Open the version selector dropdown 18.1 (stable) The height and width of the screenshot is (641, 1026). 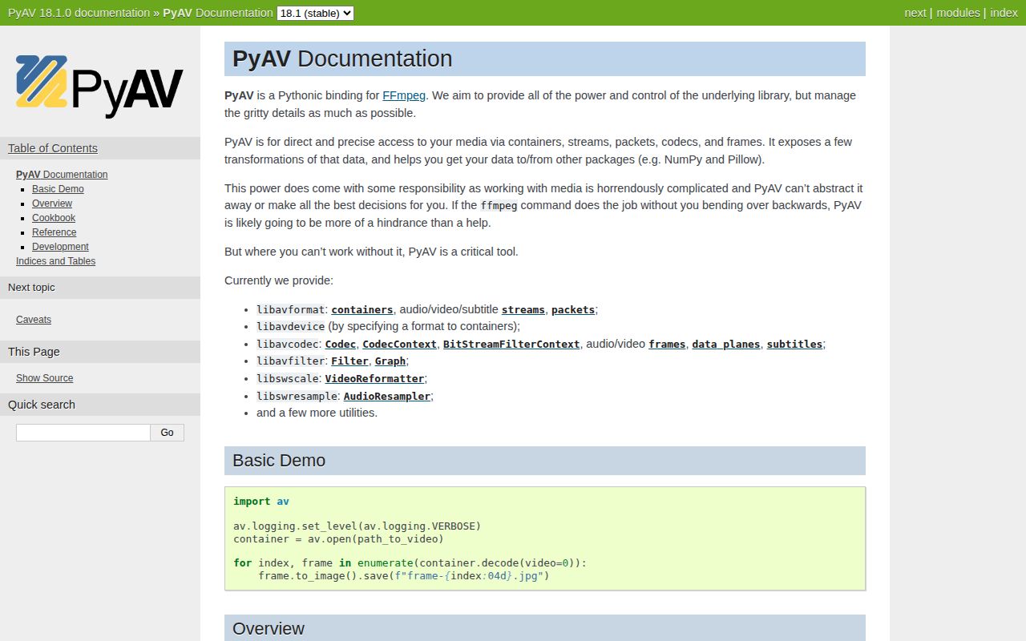tap(315, 13)
